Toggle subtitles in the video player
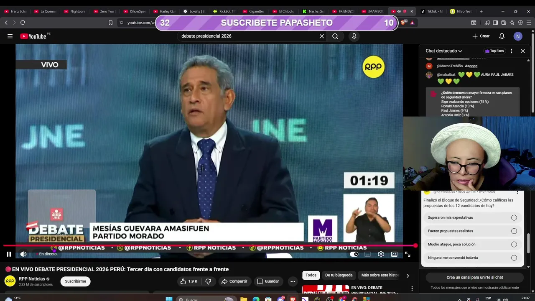The image size is (535, 301). click(367, 254)
